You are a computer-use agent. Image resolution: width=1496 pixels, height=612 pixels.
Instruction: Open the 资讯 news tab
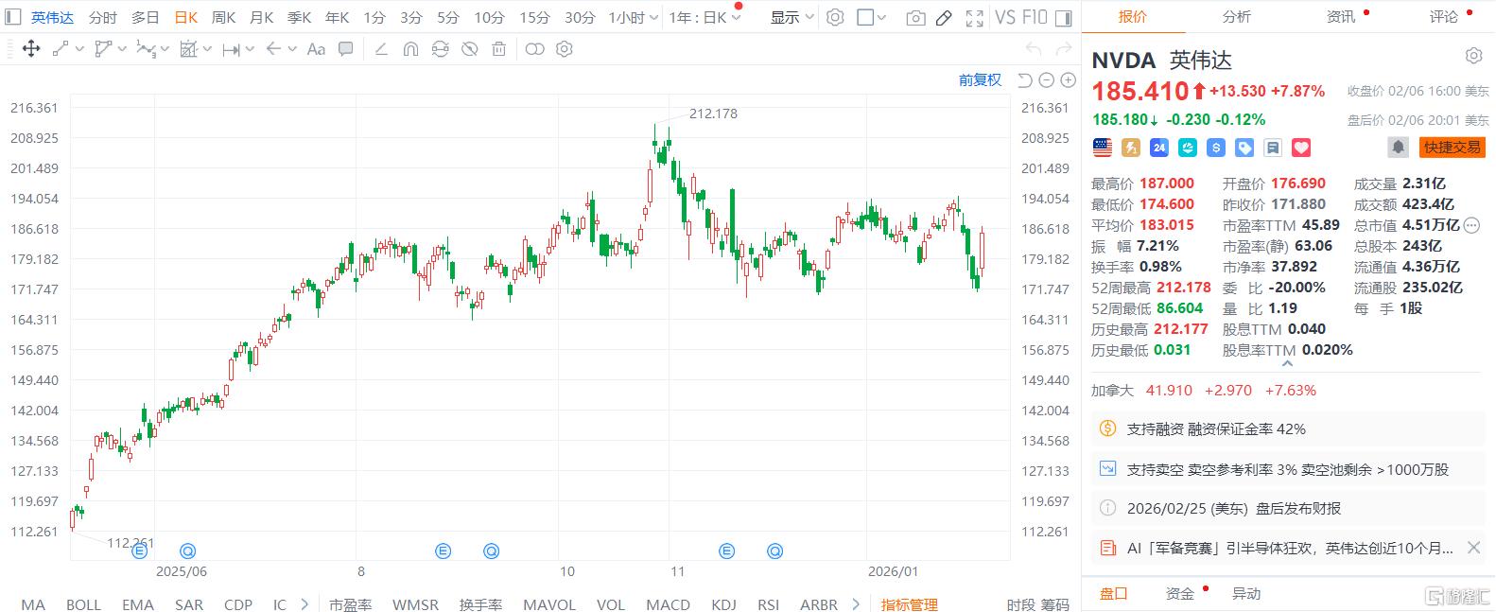click(x=1340, y=16)
